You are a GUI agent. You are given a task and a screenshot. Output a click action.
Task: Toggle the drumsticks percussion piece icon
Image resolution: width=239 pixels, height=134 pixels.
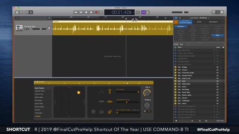tap(101, 92)
